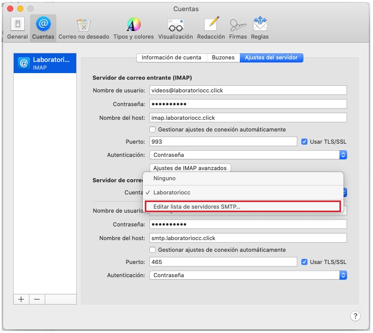This screenshot has width=373, height=333.
Task: Toggle Usar TLS/SSL for port 993
Action: (x=304, y=142)
